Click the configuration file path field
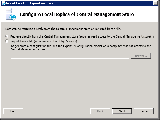 click(x=70, y=56)
